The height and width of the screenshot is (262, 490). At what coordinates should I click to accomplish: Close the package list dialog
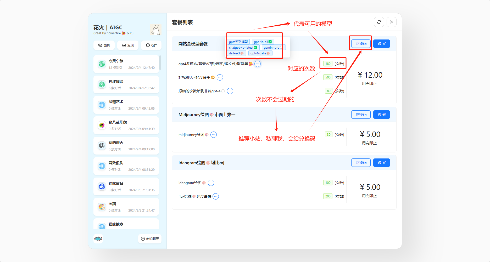[x=391, y=22]
